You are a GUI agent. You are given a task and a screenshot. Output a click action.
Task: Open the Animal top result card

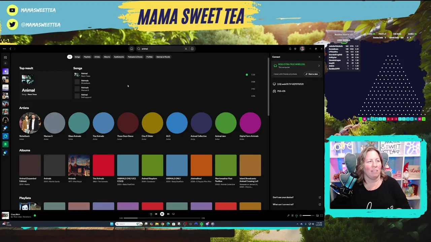(45, 86)
